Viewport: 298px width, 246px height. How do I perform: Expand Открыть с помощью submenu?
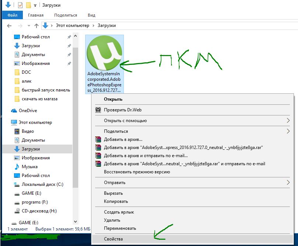pos(193,121)
